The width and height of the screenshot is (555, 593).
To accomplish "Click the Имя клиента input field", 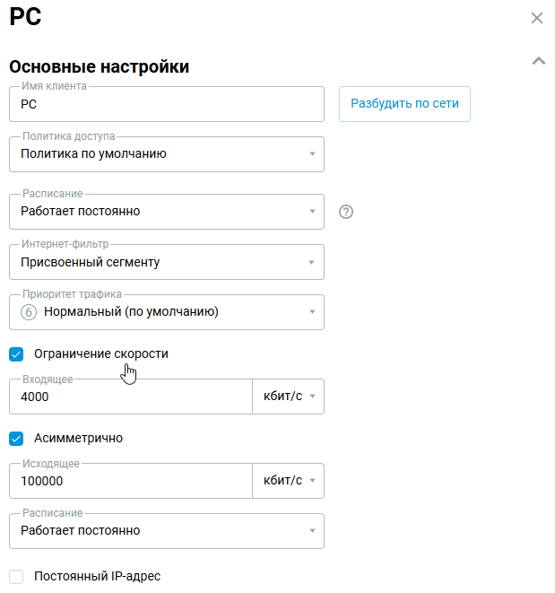I will coord(166,104).
